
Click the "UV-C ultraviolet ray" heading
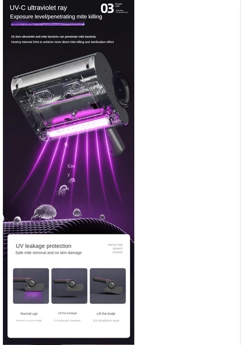[x=38, y=7]
